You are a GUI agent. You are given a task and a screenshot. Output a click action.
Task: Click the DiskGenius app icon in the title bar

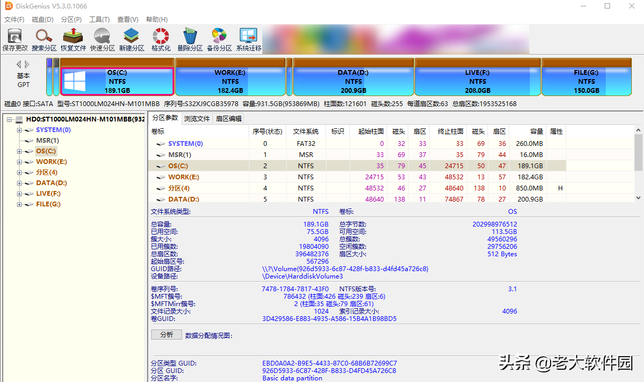click(9, 6)
